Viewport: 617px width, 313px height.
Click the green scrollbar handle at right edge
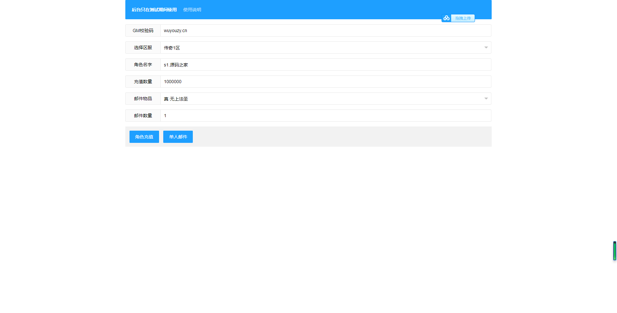point(614,251)
